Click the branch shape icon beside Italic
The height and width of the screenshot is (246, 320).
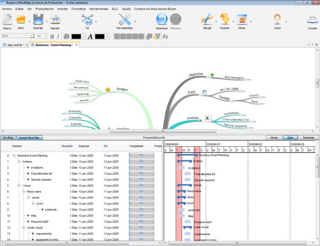[66, 37]
